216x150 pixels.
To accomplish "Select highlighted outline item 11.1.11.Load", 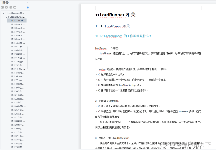I will 17,21.
